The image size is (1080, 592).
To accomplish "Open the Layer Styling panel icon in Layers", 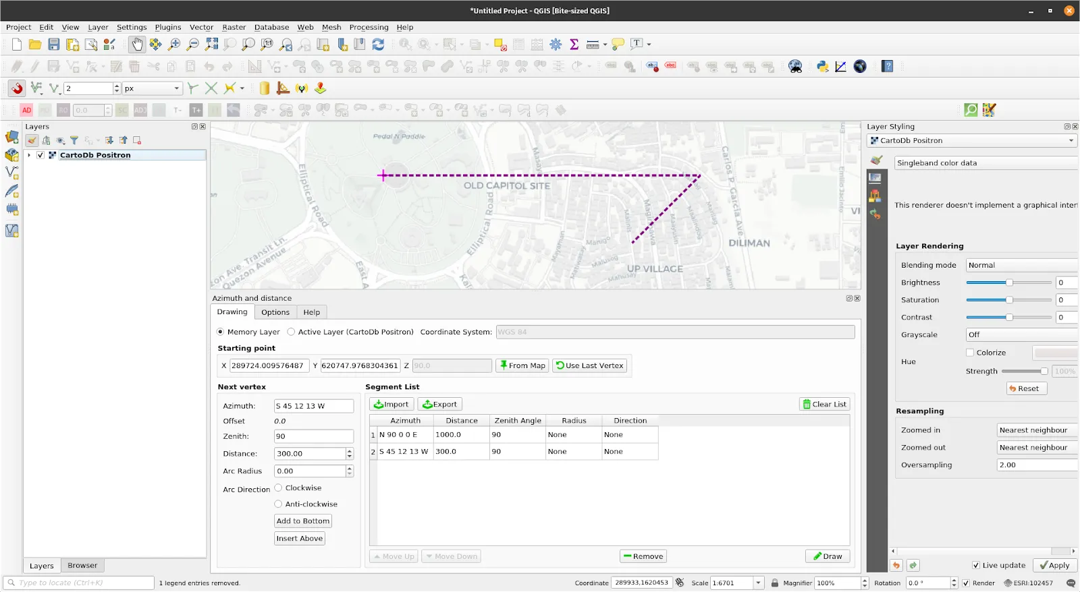I will tap(32, 140).
